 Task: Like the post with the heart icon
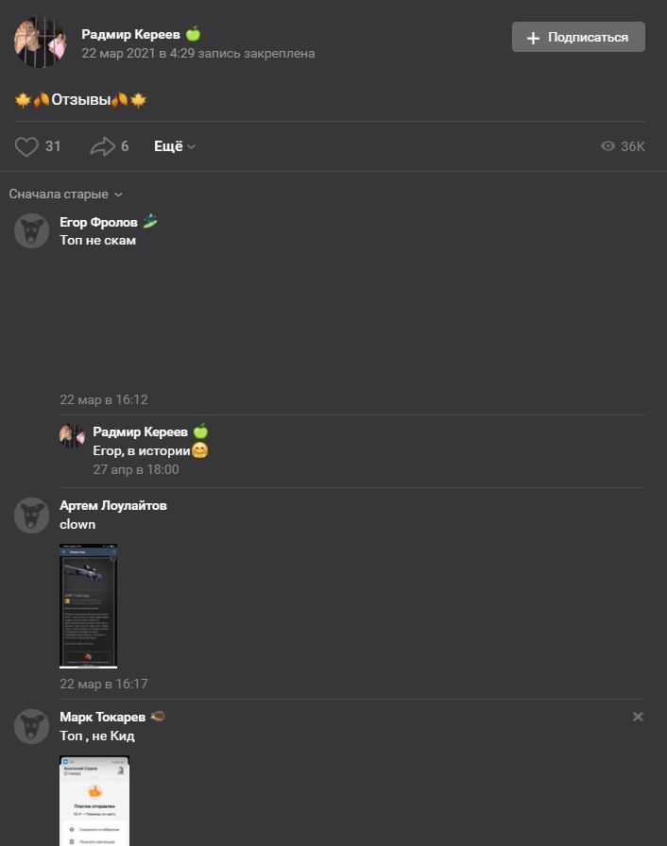(x=26, y=146)
